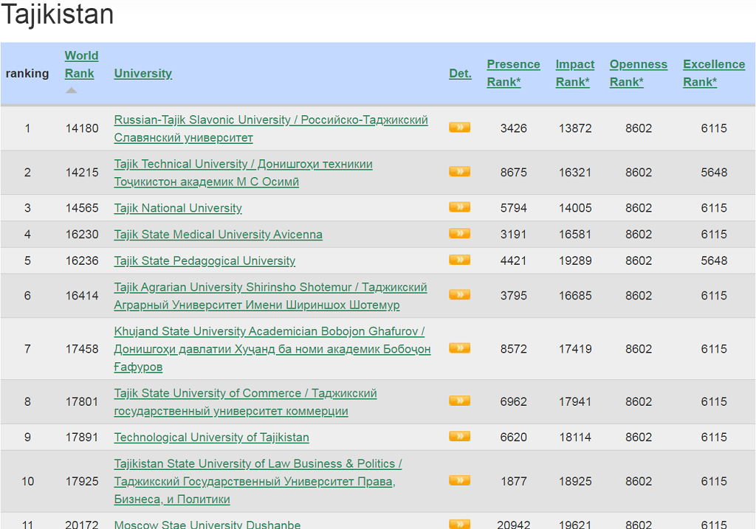
Task: Open details icon for Tajik State Medical University
Action: [x=459, y=234]
